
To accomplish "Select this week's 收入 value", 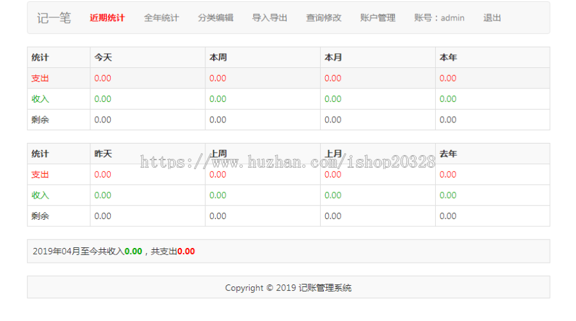I will pyautogui.click(x=218, y=99).
